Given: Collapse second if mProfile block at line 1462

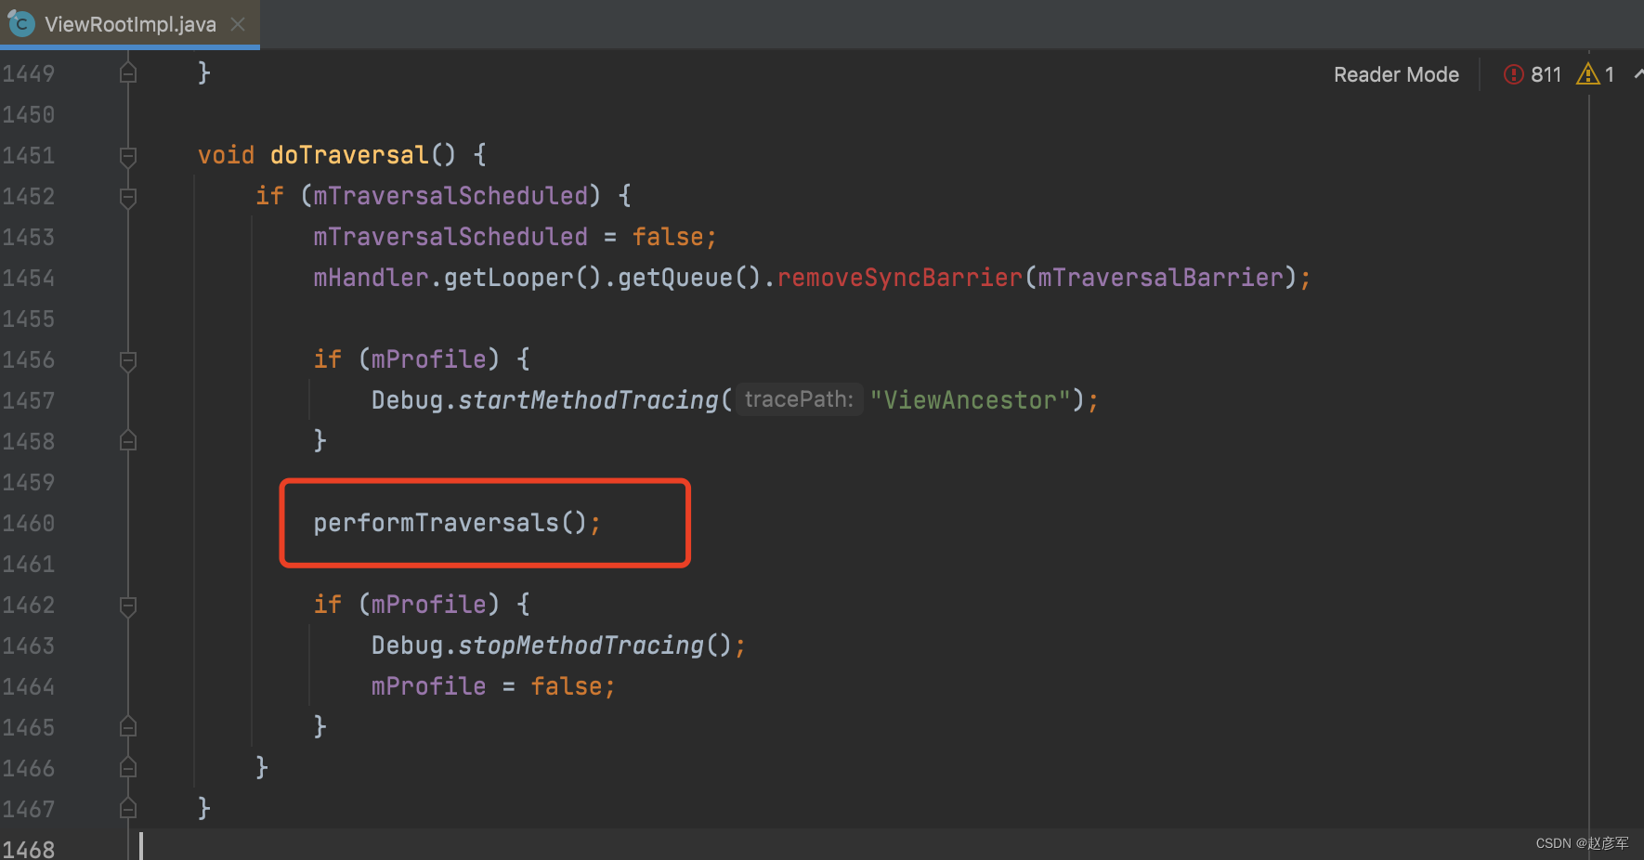Looking at the screenshot, I should 128,606.
